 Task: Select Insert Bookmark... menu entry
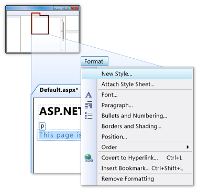tap(137, 168)
